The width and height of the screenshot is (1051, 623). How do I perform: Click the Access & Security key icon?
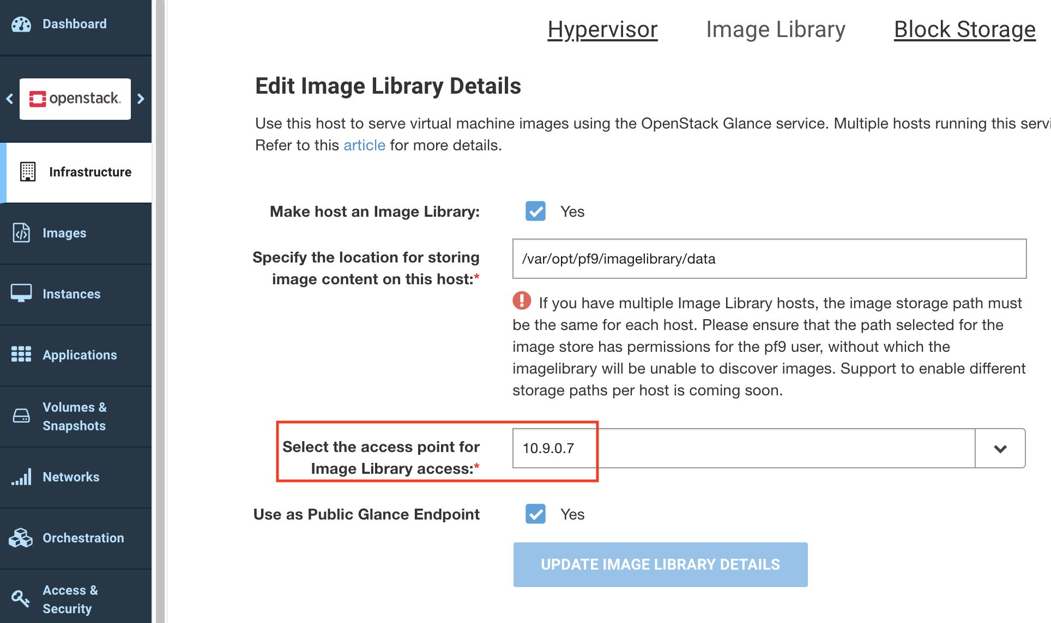click(x=21, y=598)
